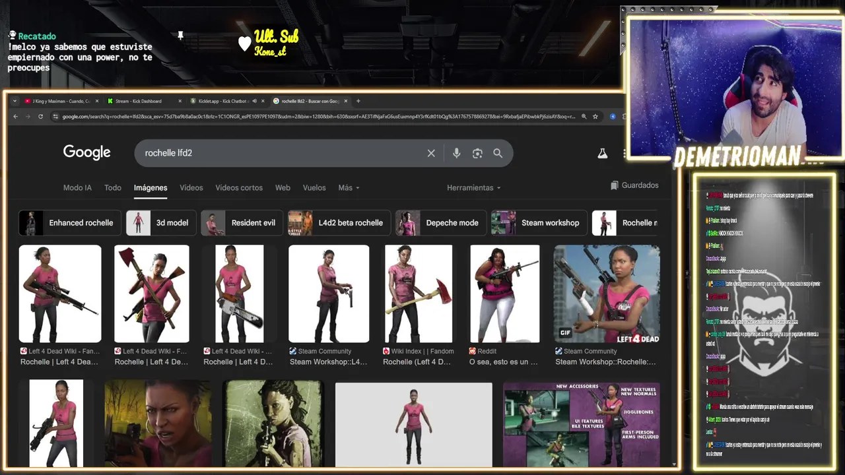
Task: View site information icon in address bar
Action: click(x=55, y=117)
